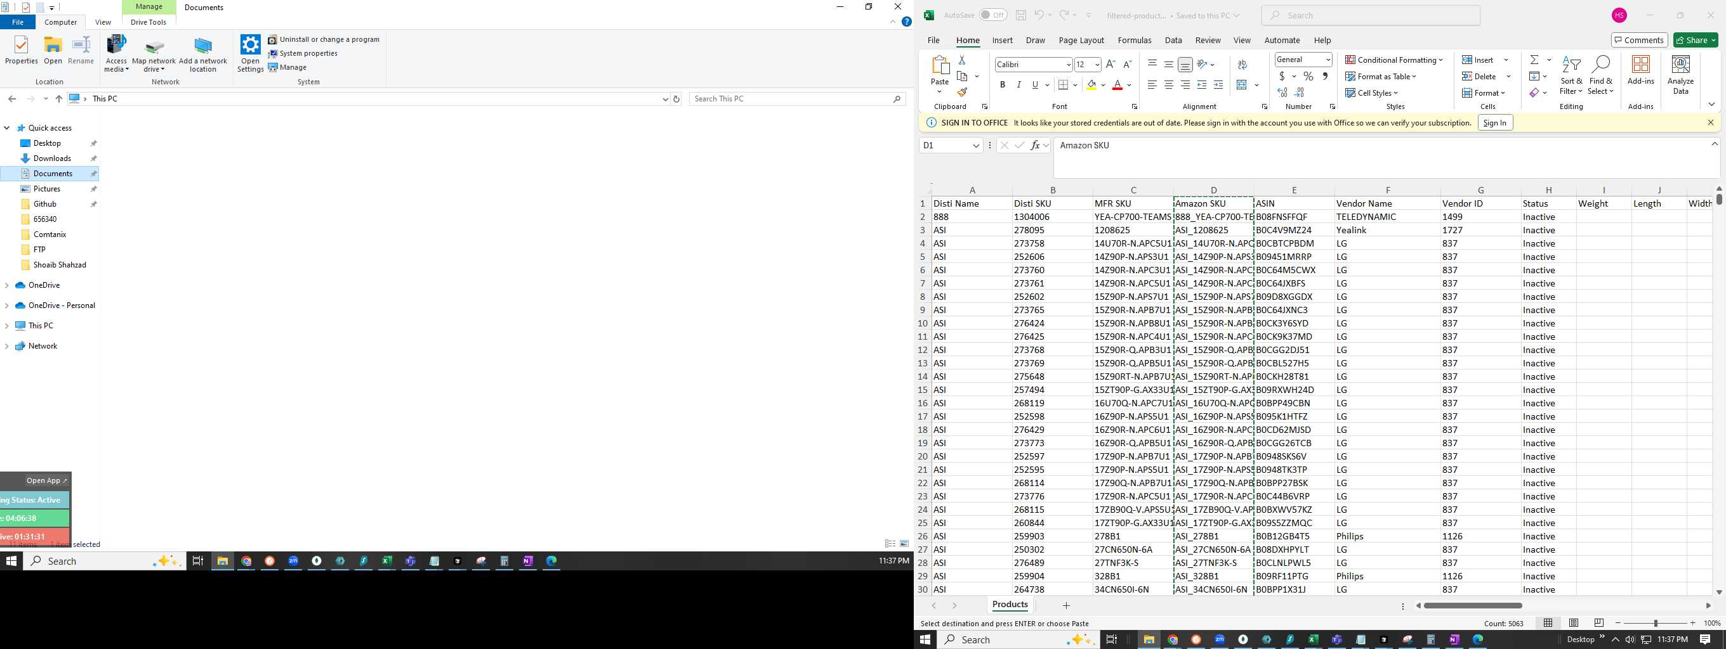Apply Comma Style number format
Viewport: 1726px width, 649px height.
1325,76
